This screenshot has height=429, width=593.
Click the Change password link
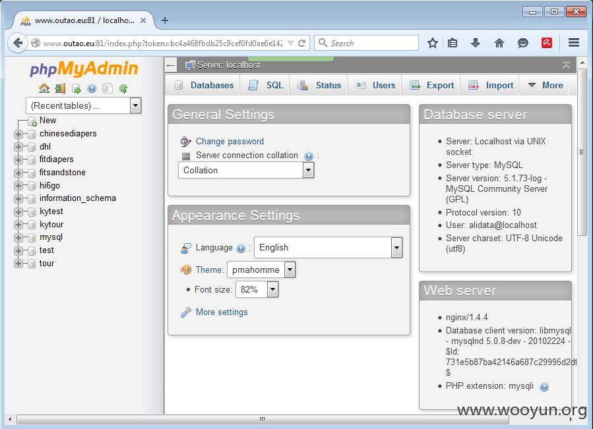(230, 142)
